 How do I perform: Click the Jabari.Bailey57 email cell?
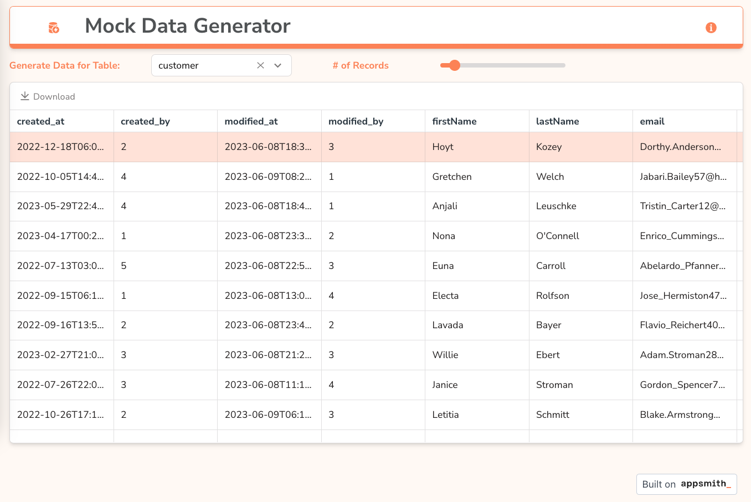(x=683, y=177)
